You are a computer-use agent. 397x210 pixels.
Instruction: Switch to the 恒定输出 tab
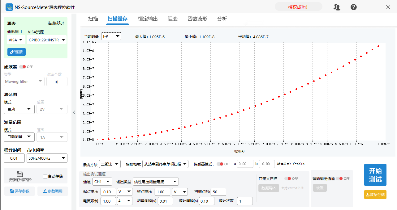coord(148,19)
